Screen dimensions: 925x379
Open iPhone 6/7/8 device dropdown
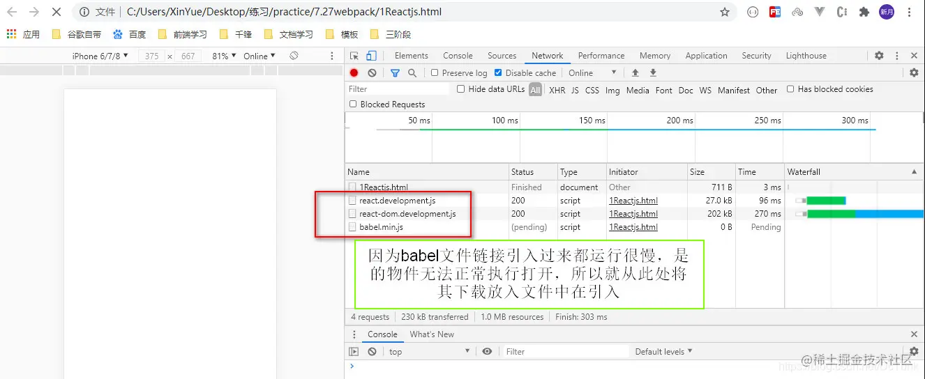(x=100, y=56)
